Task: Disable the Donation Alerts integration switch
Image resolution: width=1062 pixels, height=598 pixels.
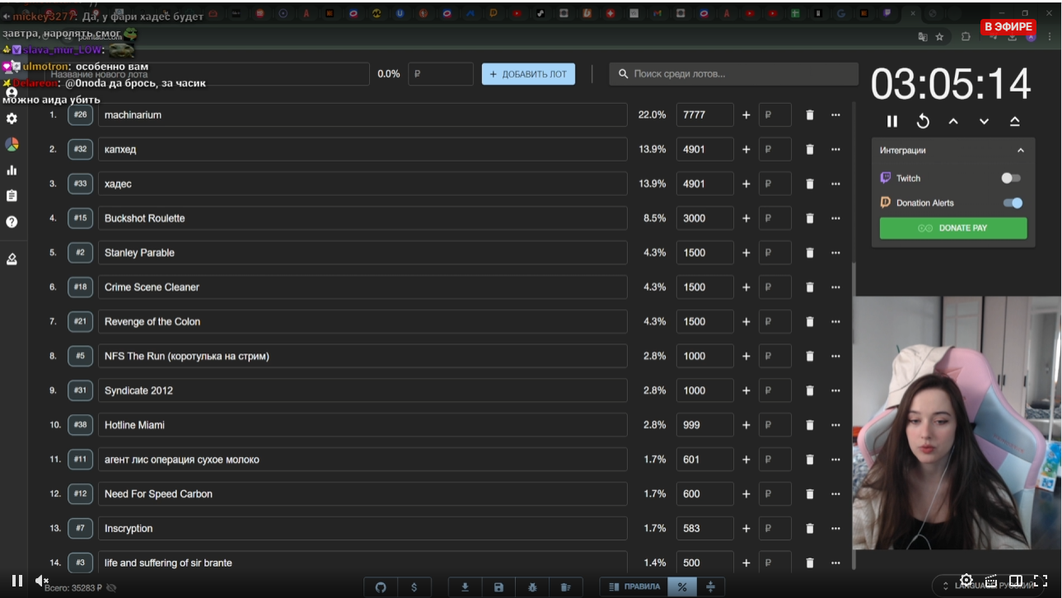Action: pos(1013,203)
